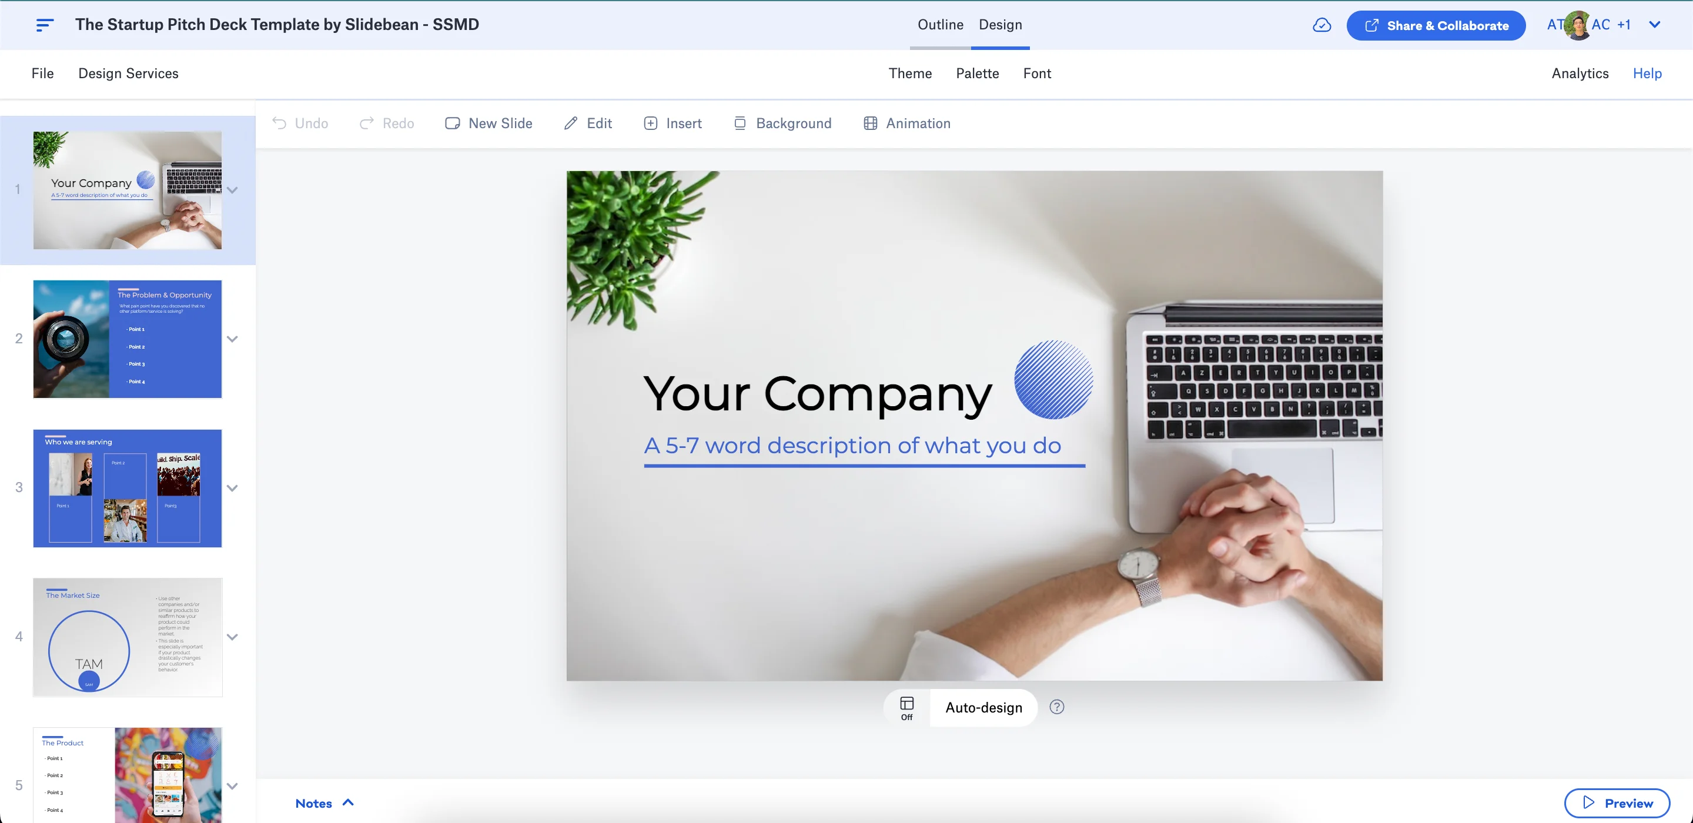Select the New Slide icon
The width and height of the screenshot is (1693, 823).
pyautogui.click(x=453, y=123)
